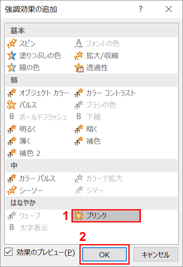Toggle the 効果のプレビュー preview checkbox
This screenshot has width=183, height=267.
coord(8,252)
